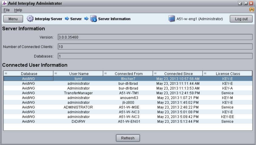The image size is (256, 145).
Task: Click the Refresh button
Action: click(128, 138)
